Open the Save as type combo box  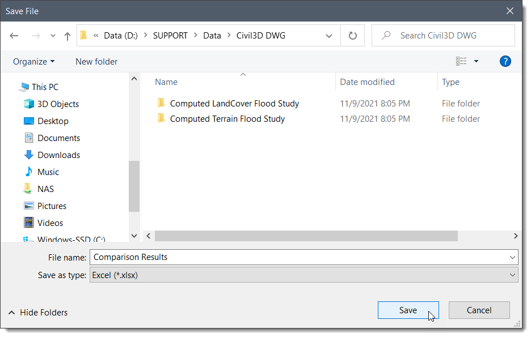(x=304, y=275)
